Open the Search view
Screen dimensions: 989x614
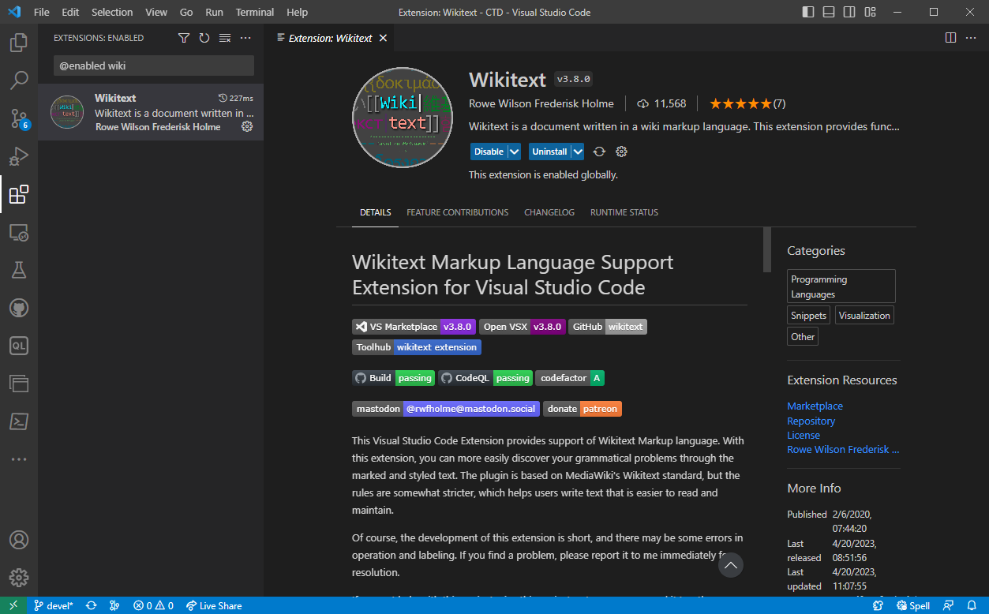tap(18, 80)
